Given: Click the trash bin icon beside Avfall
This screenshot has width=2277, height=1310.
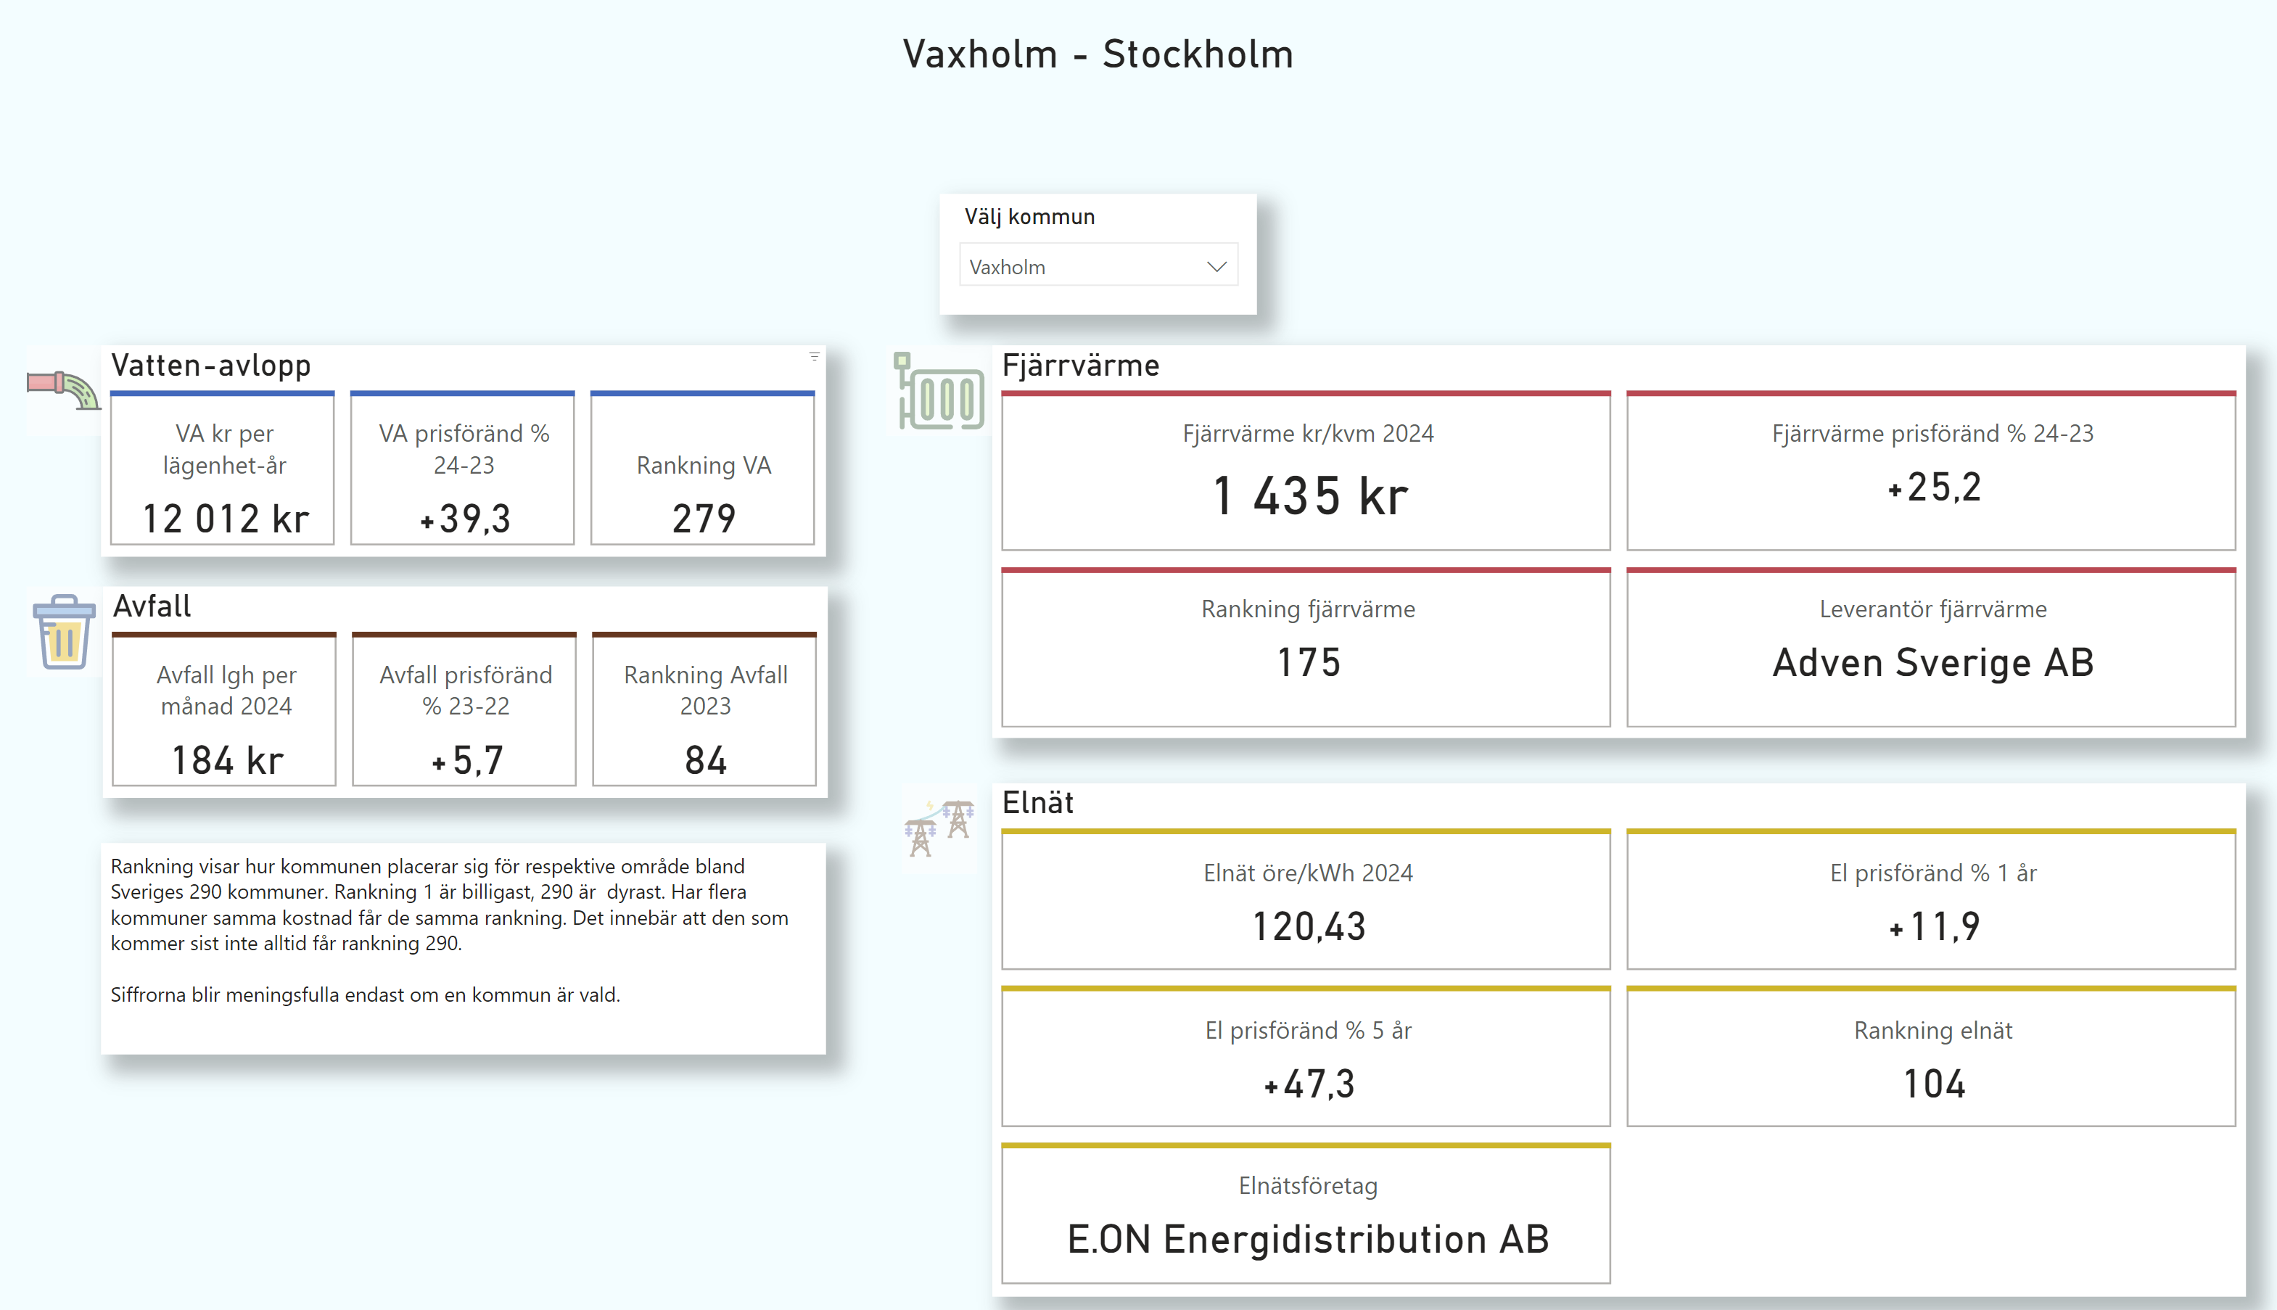Looking at the screenshot, I should (63, 632).
